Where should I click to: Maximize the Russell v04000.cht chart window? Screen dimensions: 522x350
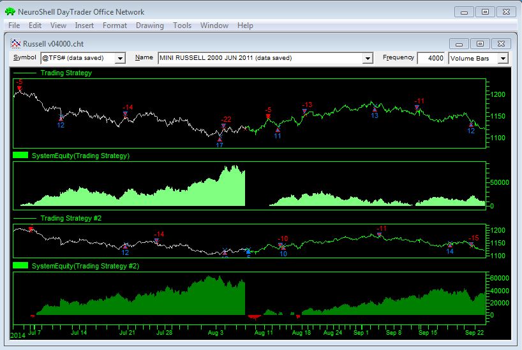(x=480, y=43)
